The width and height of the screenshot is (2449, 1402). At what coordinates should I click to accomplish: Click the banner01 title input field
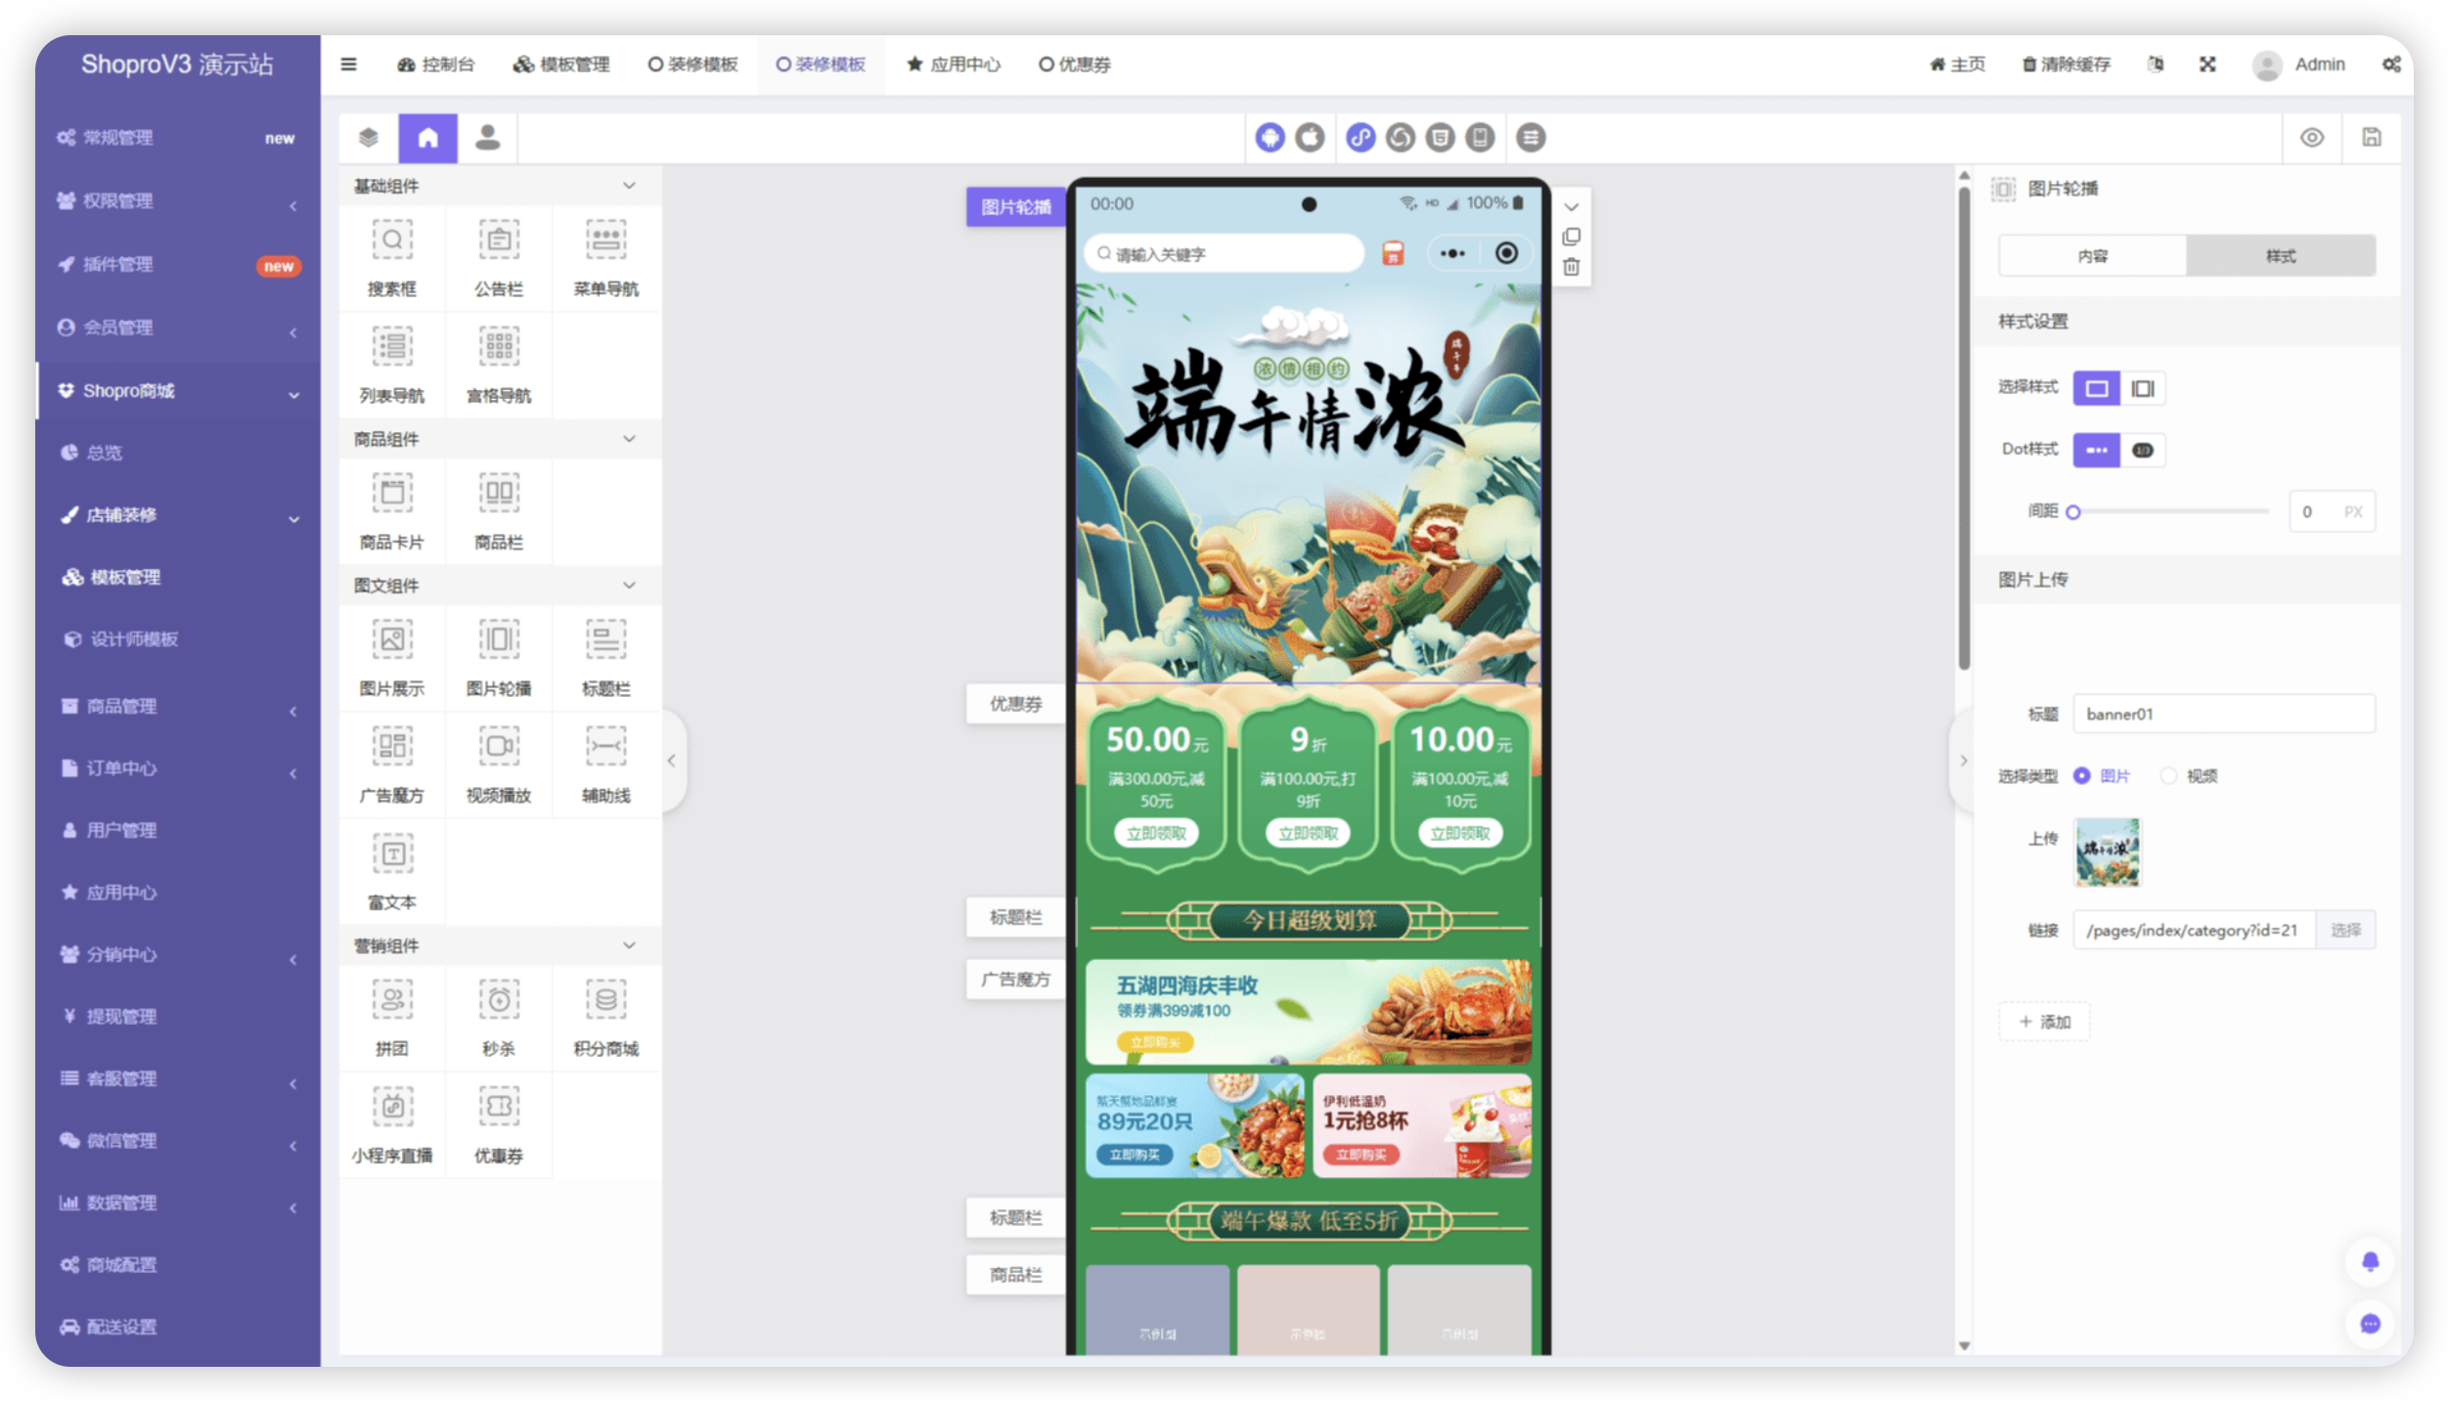tap(2223, 715)
